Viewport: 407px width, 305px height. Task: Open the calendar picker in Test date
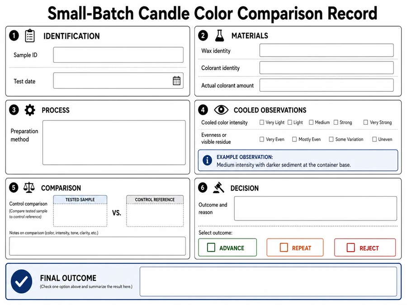[x=176, y=81]
